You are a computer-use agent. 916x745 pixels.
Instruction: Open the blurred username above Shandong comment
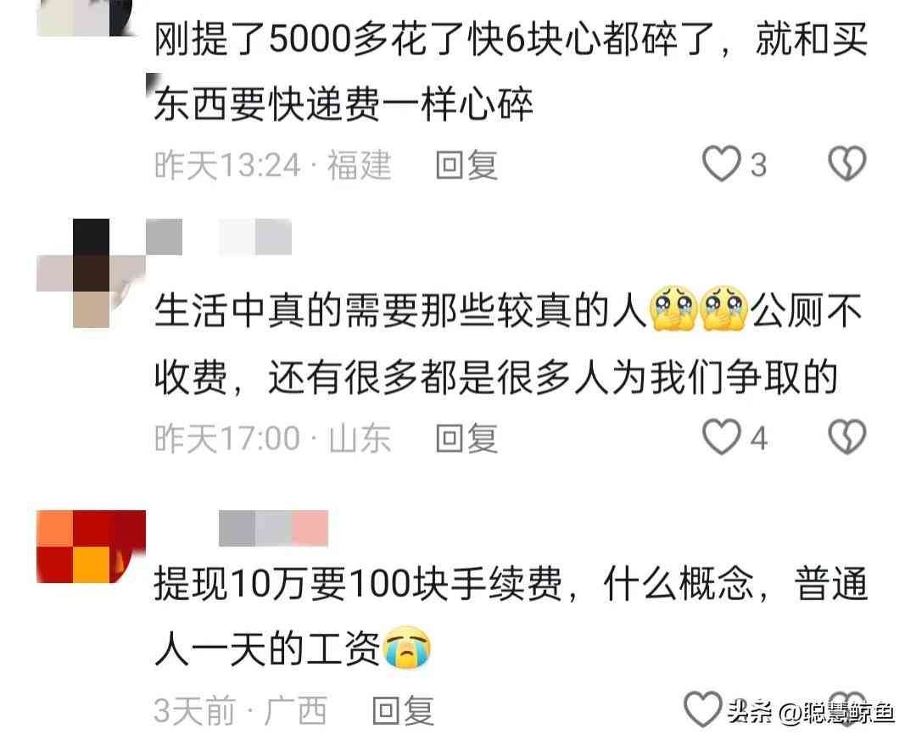pyautogui.click(x=219, y=237)
